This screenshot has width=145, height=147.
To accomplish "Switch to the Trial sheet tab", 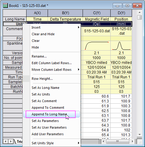I will pos(19,142).
